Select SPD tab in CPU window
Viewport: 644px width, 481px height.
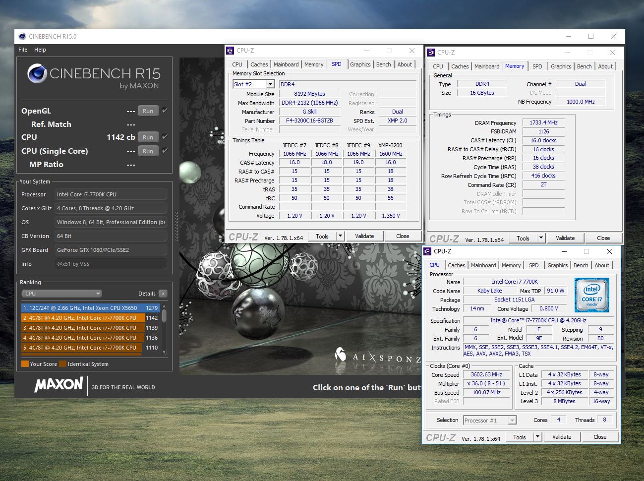click(533, 265)
